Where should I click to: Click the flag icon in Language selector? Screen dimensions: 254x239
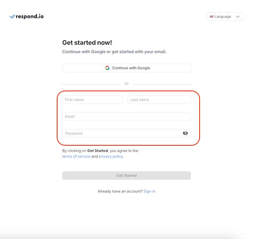tap(212, 17)
